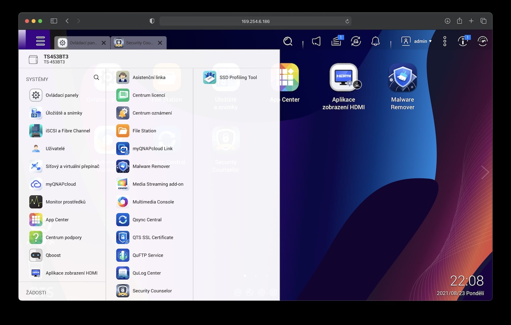Image resolution: width=511 pixels, height=325 pixels.
Task: Toggle the main hamburger menu
Action: (40, 41)
